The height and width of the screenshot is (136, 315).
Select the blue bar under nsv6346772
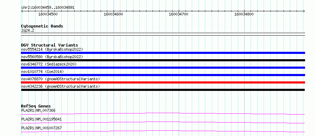coord(163,68)
